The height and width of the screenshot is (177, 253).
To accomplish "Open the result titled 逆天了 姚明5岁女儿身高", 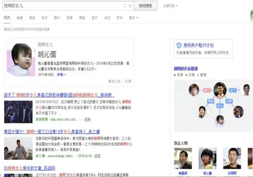I will click(59, 95).
